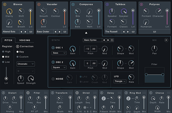
Task: Click OSC 1 pitch semitone field -12
Action: pyautogui.click(x=87, y=49)
